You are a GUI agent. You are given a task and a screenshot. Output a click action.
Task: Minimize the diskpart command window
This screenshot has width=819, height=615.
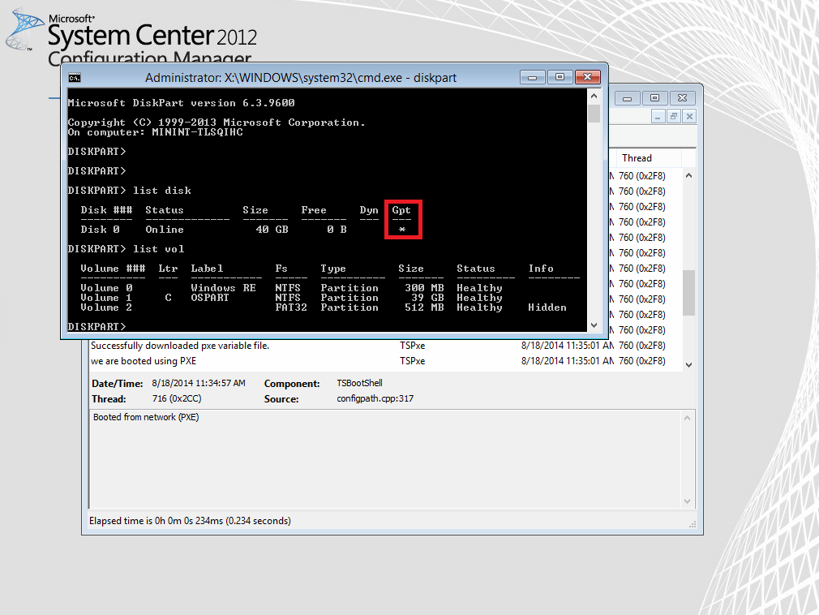(533, 77)
